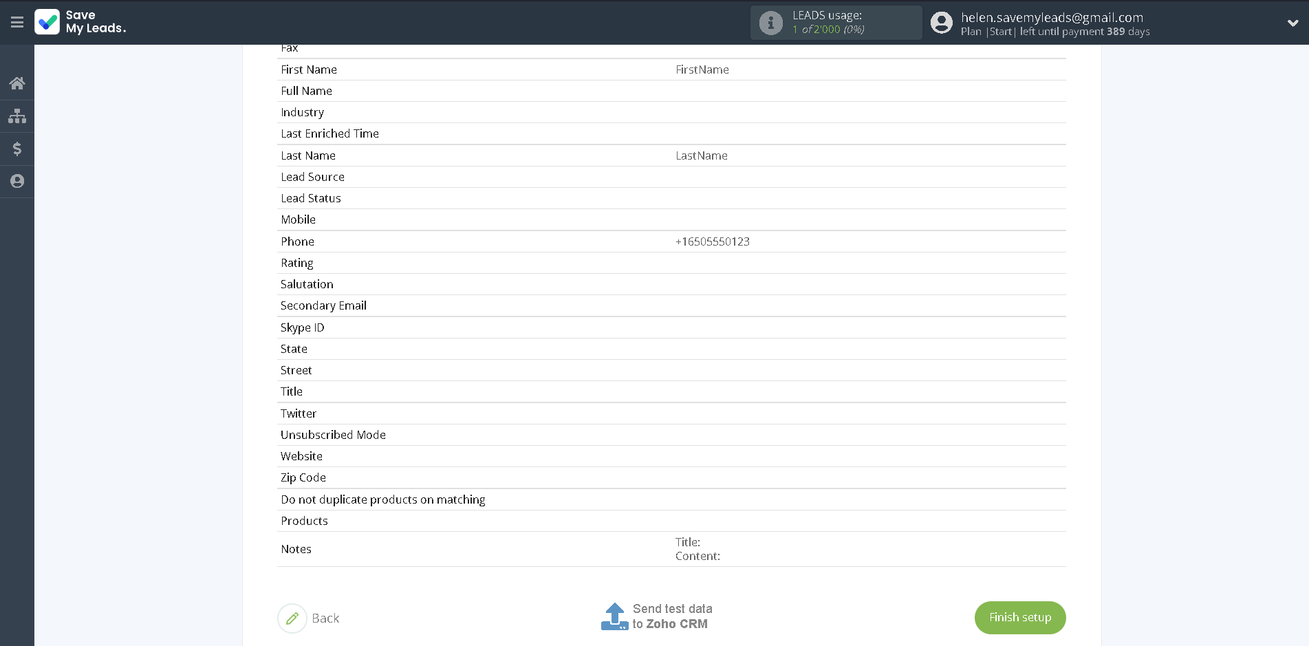The width and height of the screenshot is (1309, 646).
Task: Select the Phone row label
Action: (x=297, y=241)
